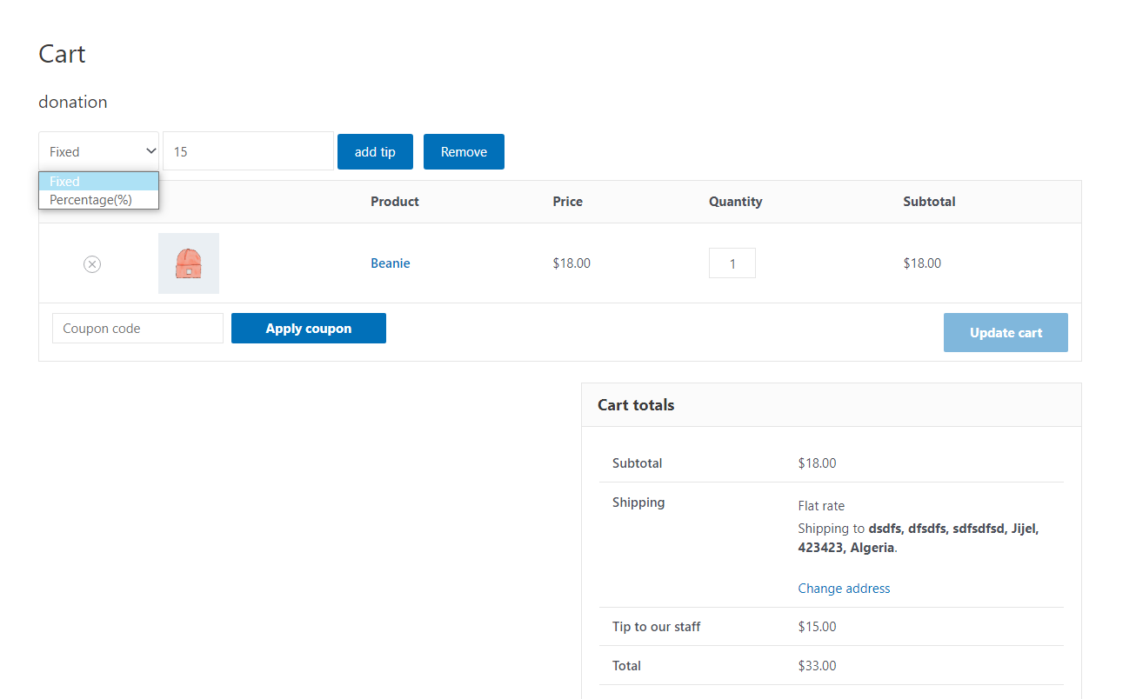The width and height of the screenshot is (1136, 699).
Task: Focus the Coupon code input field
Action: pos(138,329)
